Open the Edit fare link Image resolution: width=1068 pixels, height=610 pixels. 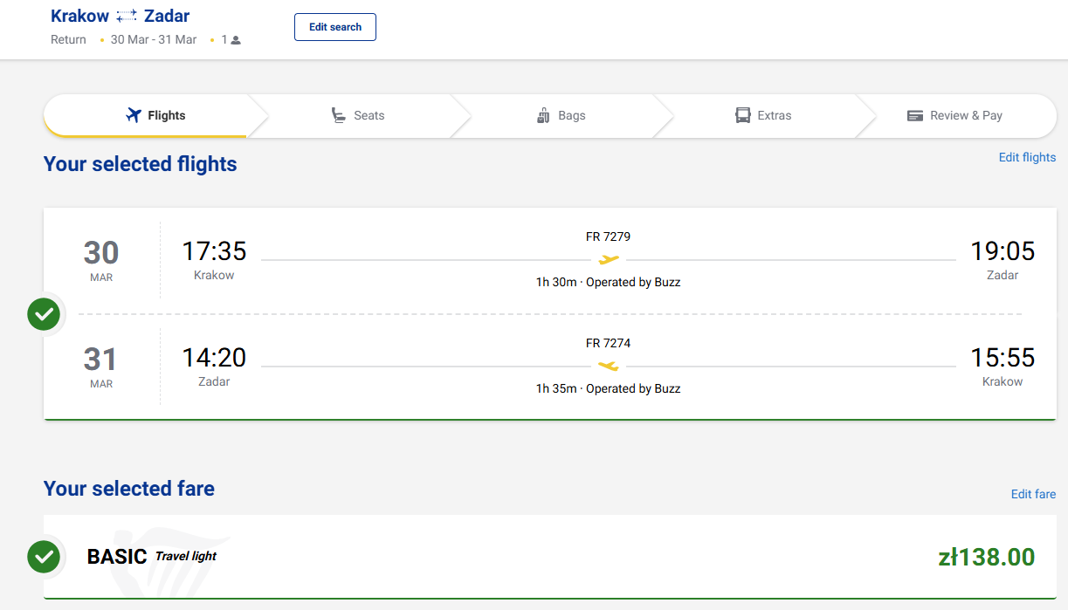pos(1033,494)
